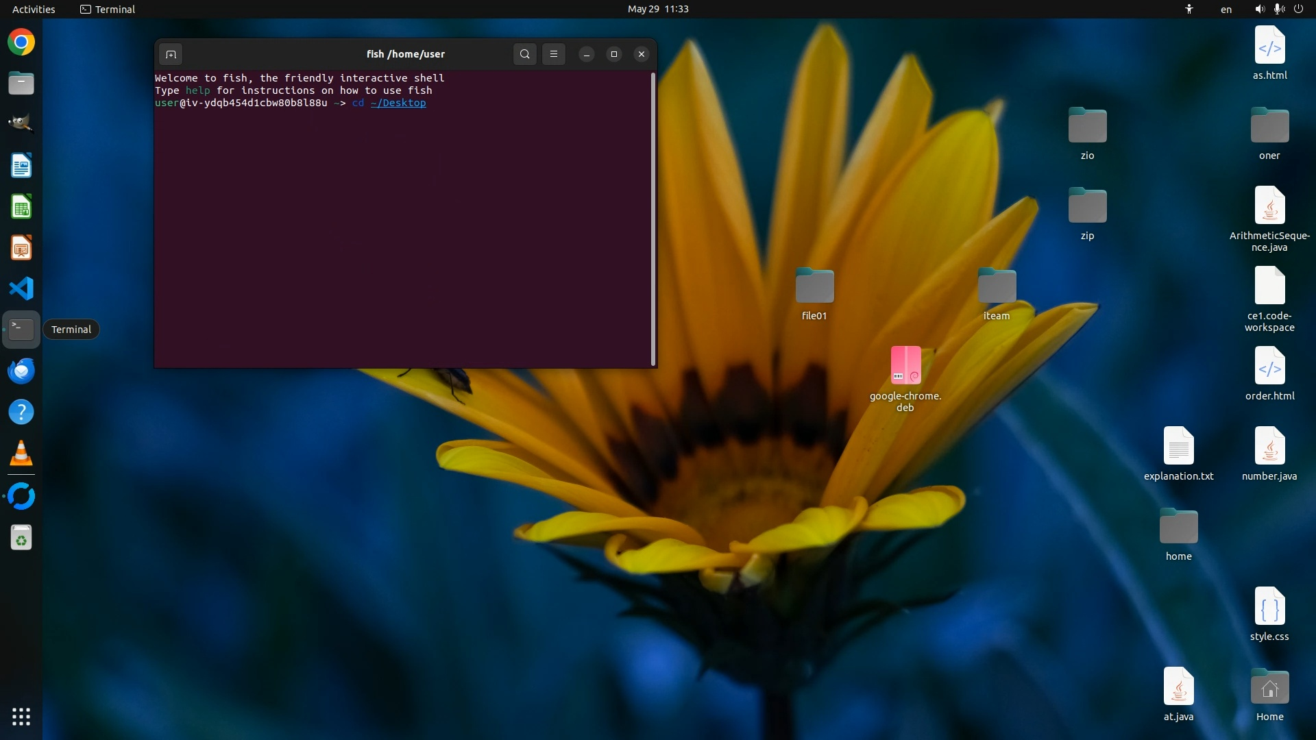Click the new tab button in terminal
The width and height of the screenshot is (1316, 740).
171,54
